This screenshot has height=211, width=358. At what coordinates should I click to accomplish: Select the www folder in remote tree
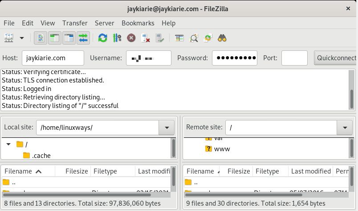click(x=218, y=149)
